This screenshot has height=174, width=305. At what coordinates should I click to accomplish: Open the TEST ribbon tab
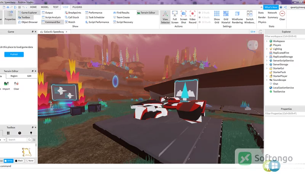[56, 7]
